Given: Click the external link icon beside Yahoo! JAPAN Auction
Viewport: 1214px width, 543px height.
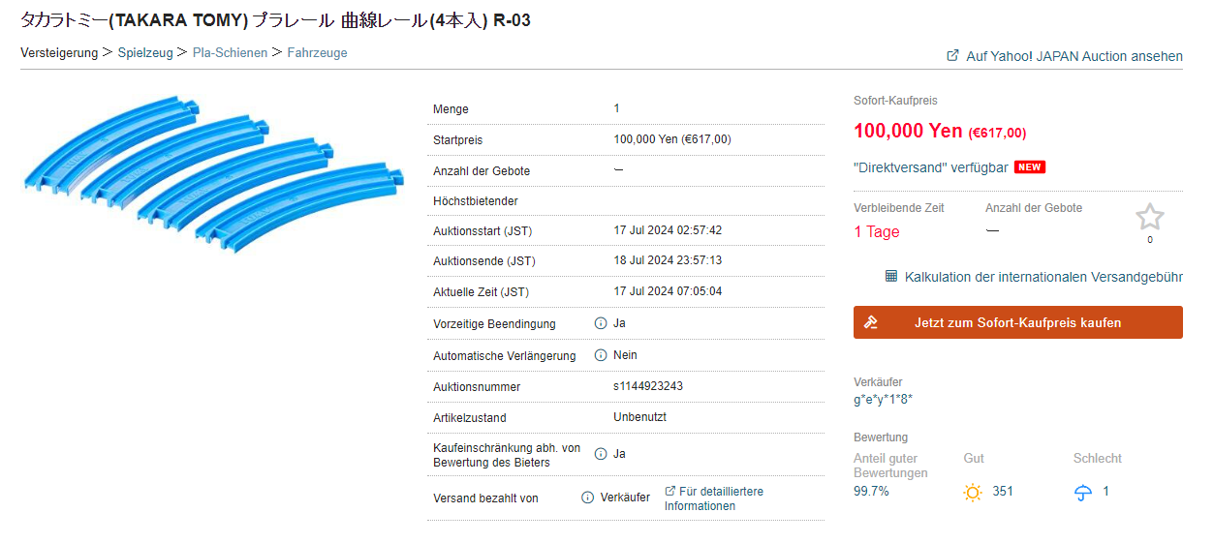Looking at the screenshot, I should 953,56.
